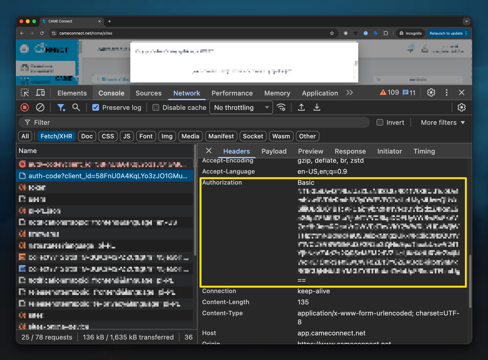Switch to the Payload tab
Screen dimensions: 488x360
click(x=274, y=151)
